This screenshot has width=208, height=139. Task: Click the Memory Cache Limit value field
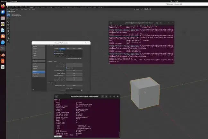coord(74,86)
